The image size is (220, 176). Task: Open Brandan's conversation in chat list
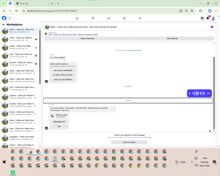click(x=19, y=64)
